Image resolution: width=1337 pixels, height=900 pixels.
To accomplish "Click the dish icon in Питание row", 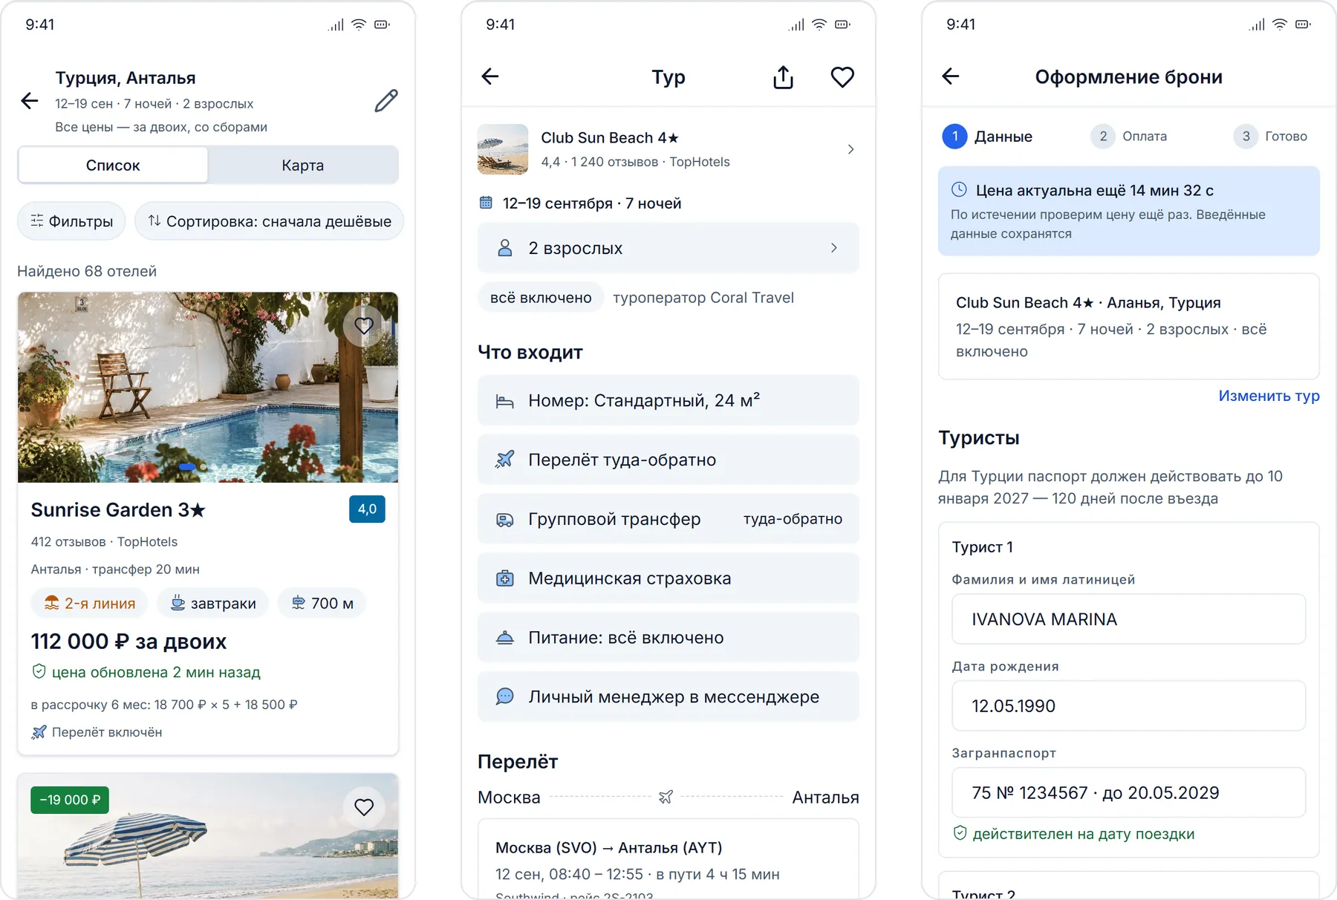I will pyautogui.click(x=505, y=638).
